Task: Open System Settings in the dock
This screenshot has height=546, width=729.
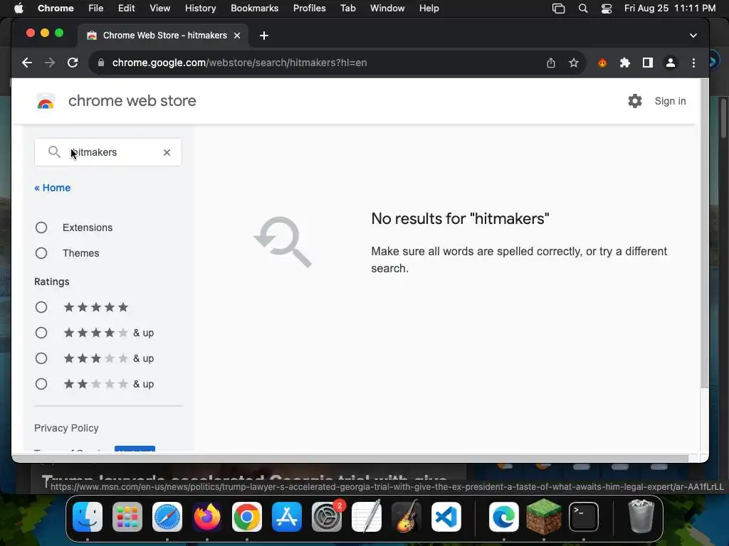Action: point(326,517)
